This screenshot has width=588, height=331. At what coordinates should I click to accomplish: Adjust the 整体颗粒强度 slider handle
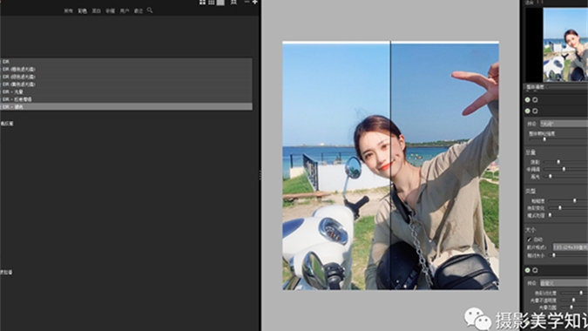pyautogui.click(x=544, y=139)
